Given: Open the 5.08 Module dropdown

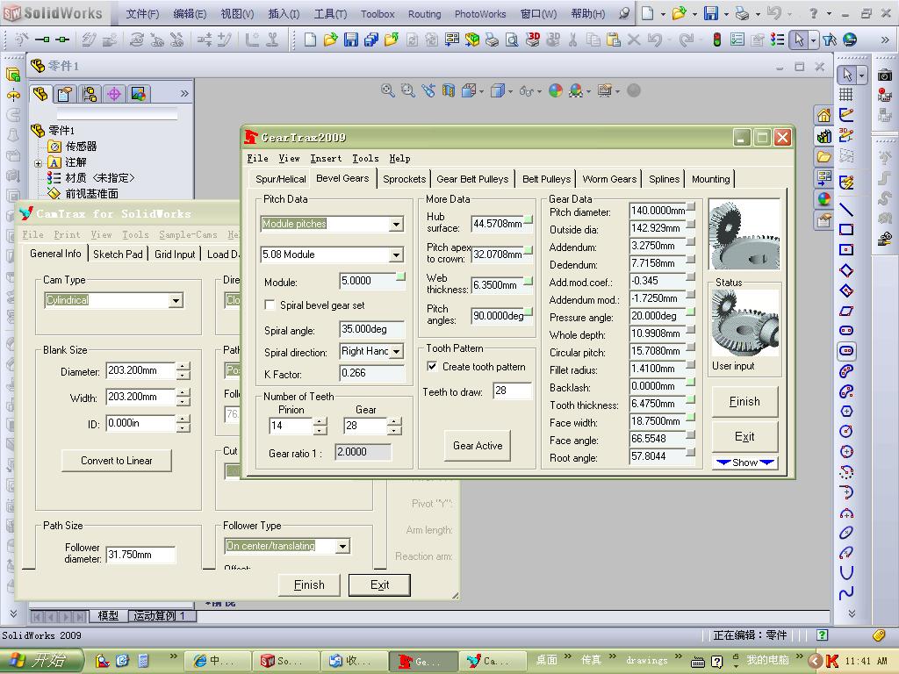Looking at the screenshot, I should 396,255.
